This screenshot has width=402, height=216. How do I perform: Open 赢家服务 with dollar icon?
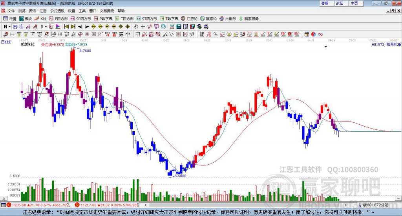point(249,19)
